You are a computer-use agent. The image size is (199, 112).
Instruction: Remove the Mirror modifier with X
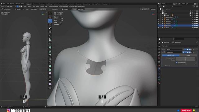point(194,49)
